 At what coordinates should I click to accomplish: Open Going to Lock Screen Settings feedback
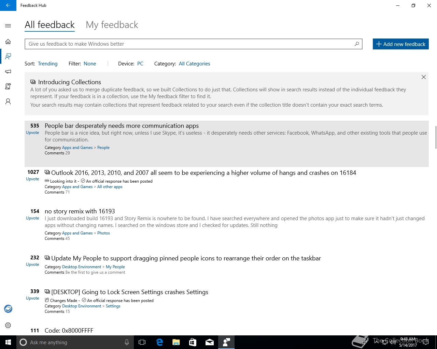130,292
